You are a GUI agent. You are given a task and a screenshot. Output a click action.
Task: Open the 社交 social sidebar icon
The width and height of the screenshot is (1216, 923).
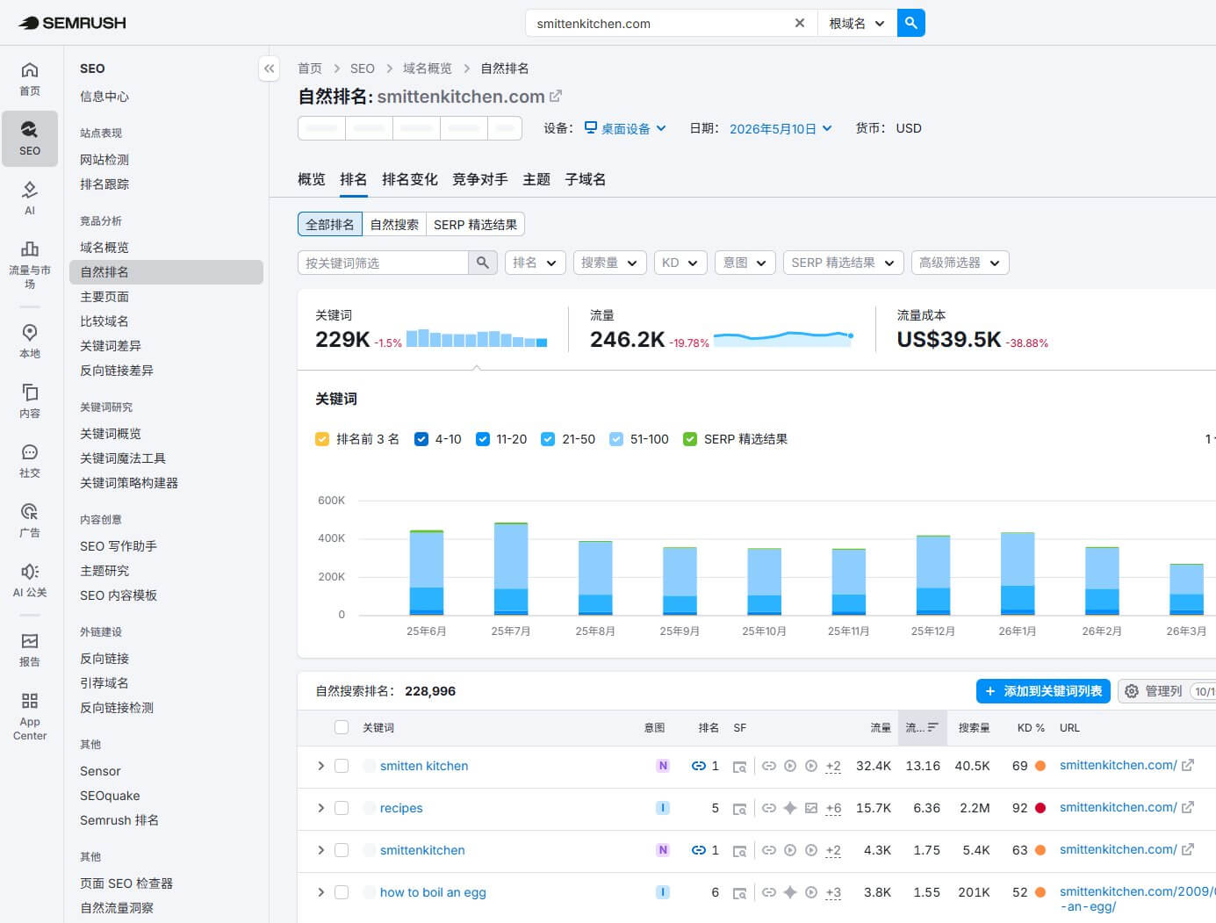coord(30,460)
